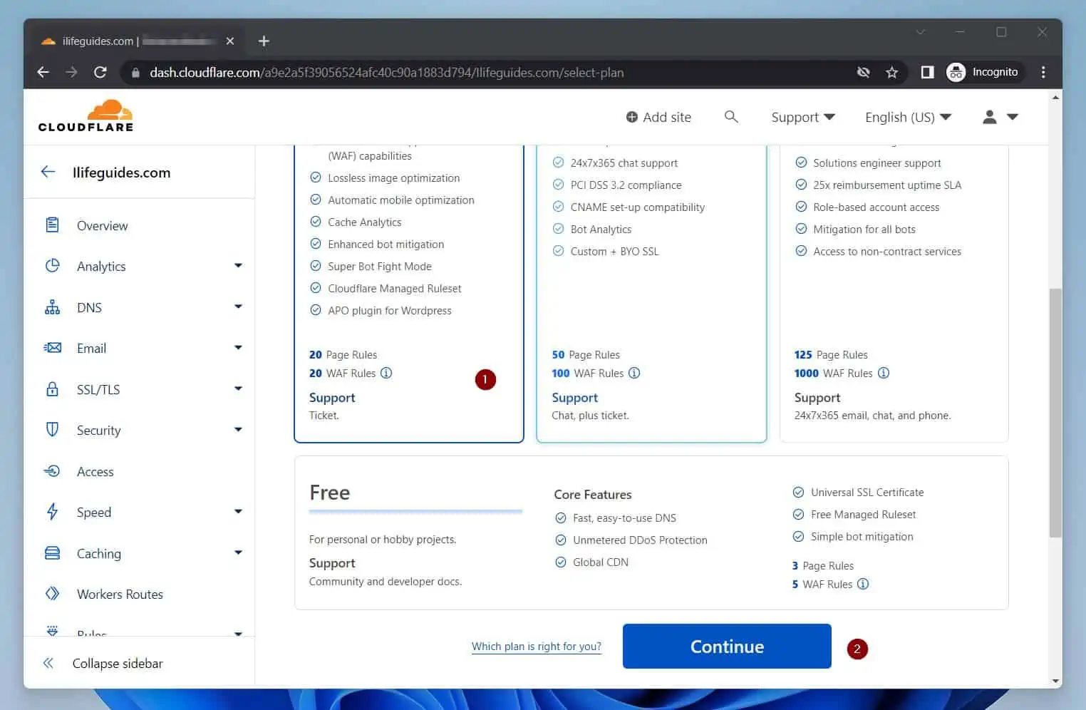Click the Caching drive icon
This screenshot has height=710, width=1086.
(x=52, y=553)
